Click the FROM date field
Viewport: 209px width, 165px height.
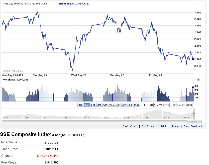pyautogui.click(x=161, y=105)
